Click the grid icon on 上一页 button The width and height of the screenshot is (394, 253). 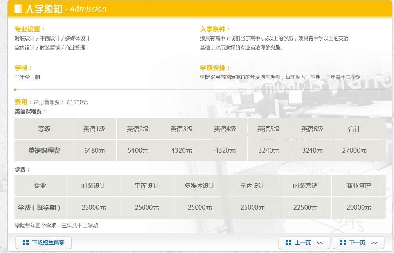pyautogui.click(x=289, y=242)
